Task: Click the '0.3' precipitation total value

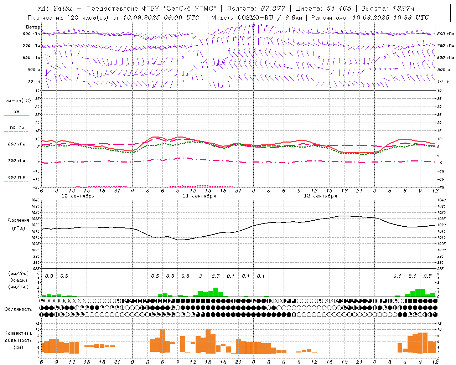Action: pyautogui.click(x=185, y=276)
